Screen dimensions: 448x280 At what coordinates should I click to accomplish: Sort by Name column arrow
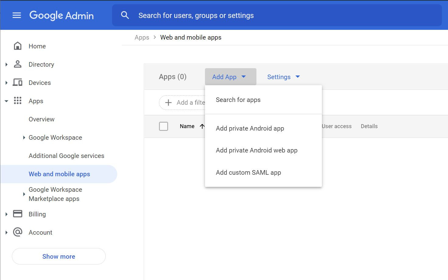pos(202,126)
